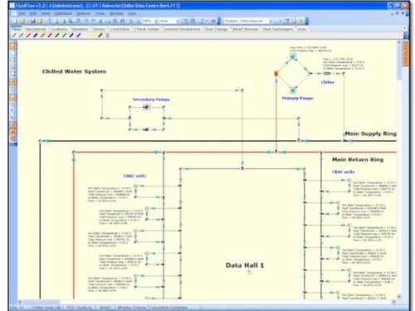Open the Edit menu
Screen dimensions: 415x311
[33, 13]
